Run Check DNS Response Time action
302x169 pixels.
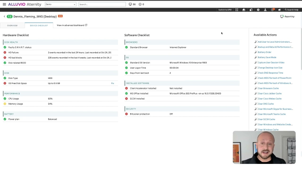pyautogui.click(x=270, y=73)
